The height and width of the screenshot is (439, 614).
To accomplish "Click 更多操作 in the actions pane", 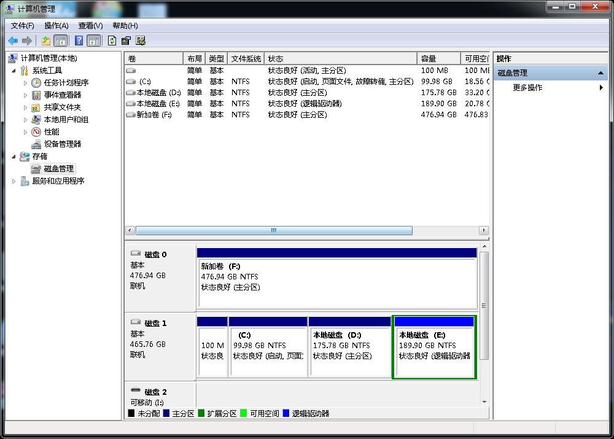I will (x=527, y=88).
